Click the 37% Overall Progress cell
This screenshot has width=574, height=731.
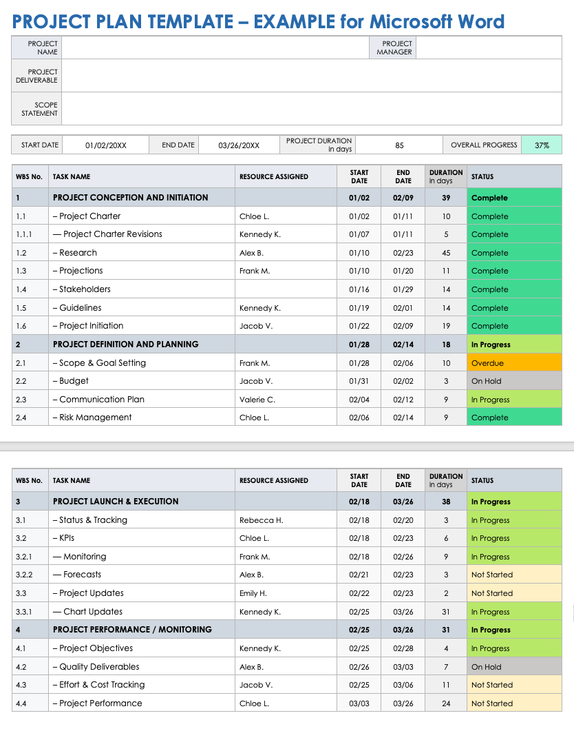click(x=542, y=145)
